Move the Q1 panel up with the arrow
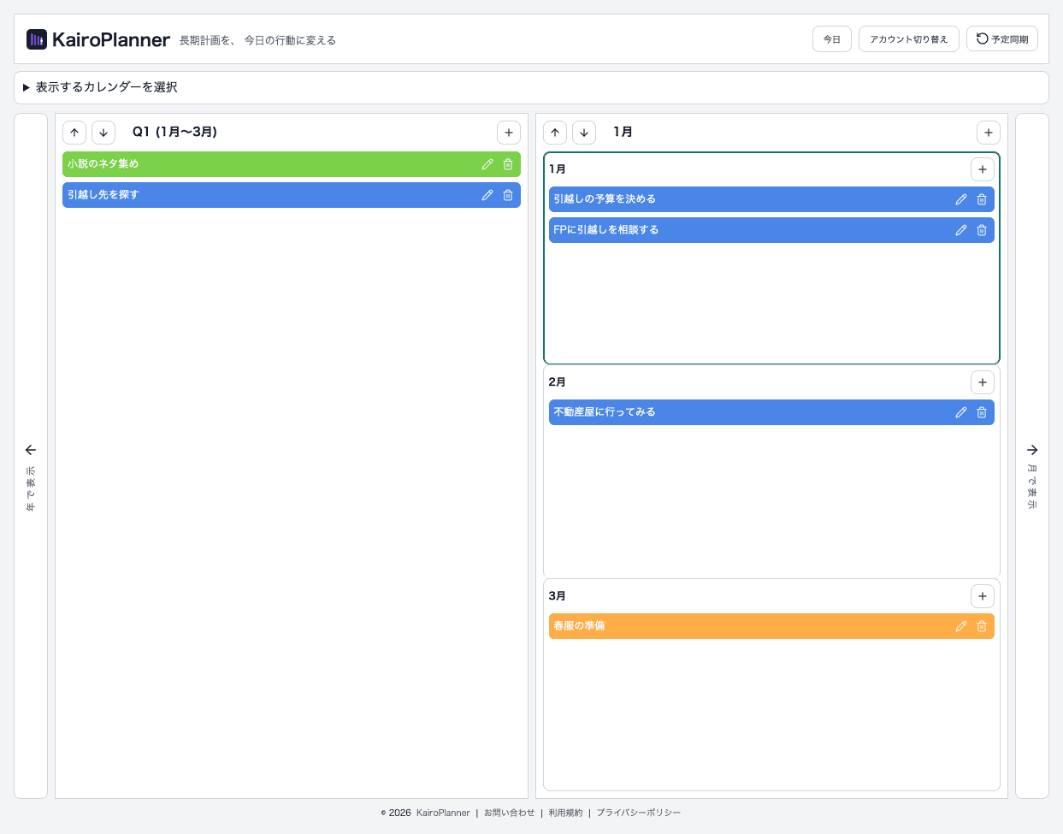The height and width of the screenshot is (834, 1063). [x=74, y=133]
